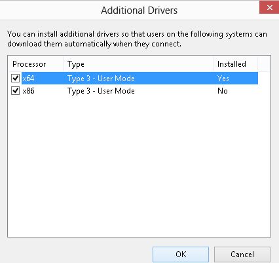Select the x86 processor label
The width and height of the screenshot is (279, 263).
[x=28, y=91]
